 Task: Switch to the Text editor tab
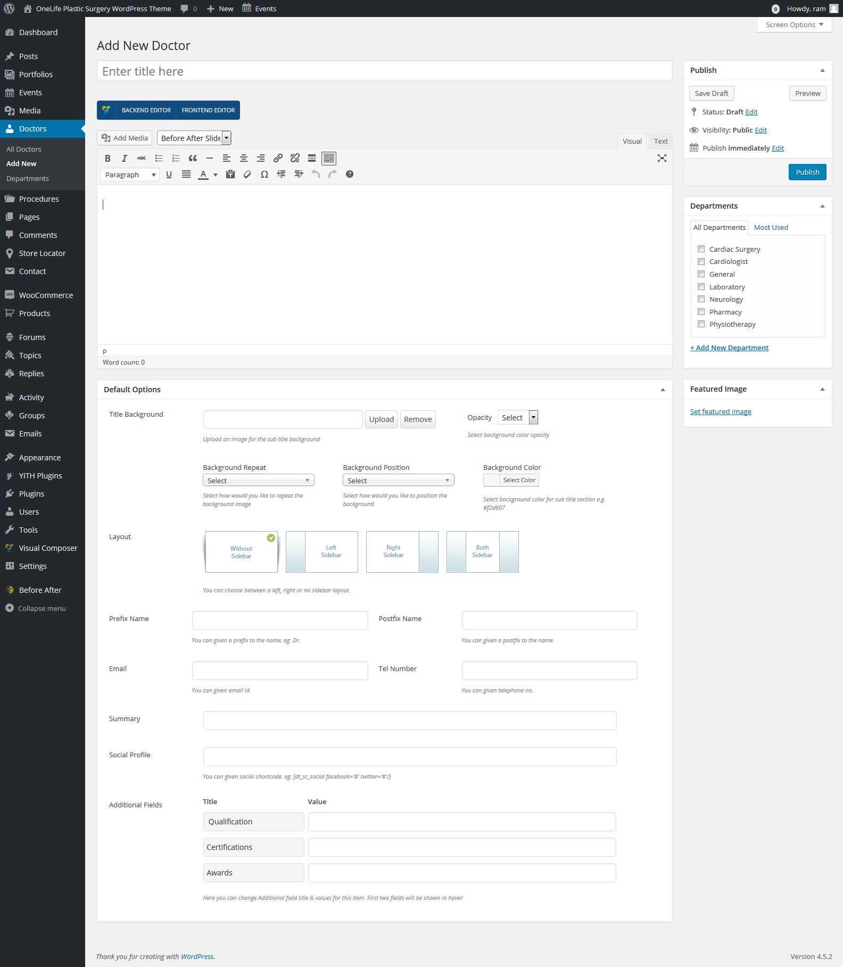point(660,141)
